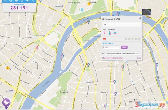Click the red sofa icon in the popup

(105, 39)
